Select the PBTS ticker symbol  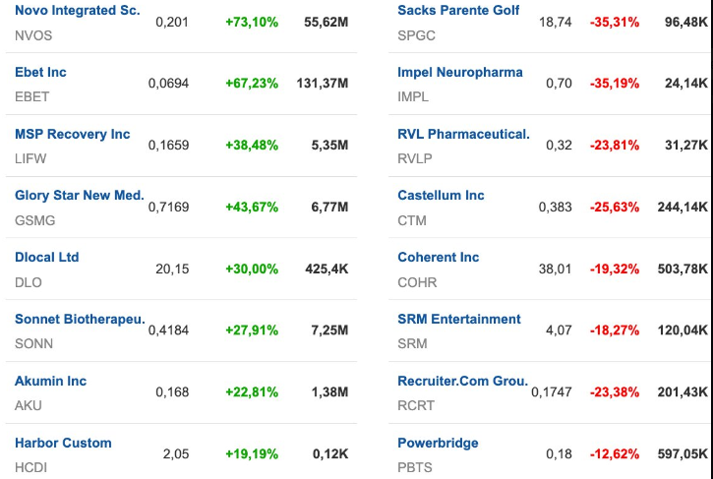[415, 467]
